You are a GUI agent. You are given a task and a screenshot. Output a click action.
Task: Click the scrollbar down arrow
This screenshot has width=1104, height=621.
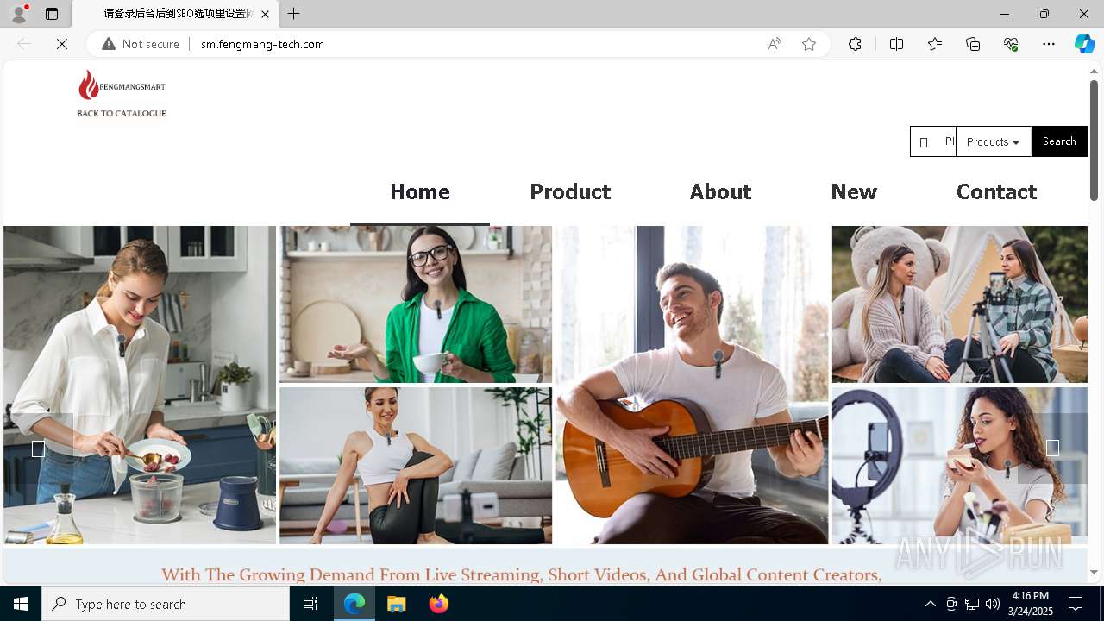click(1094, 572)
